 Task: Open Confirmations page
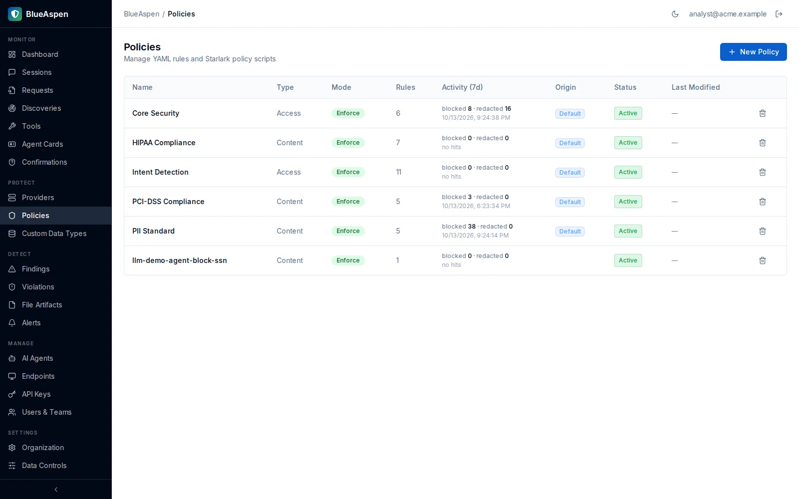56,162
